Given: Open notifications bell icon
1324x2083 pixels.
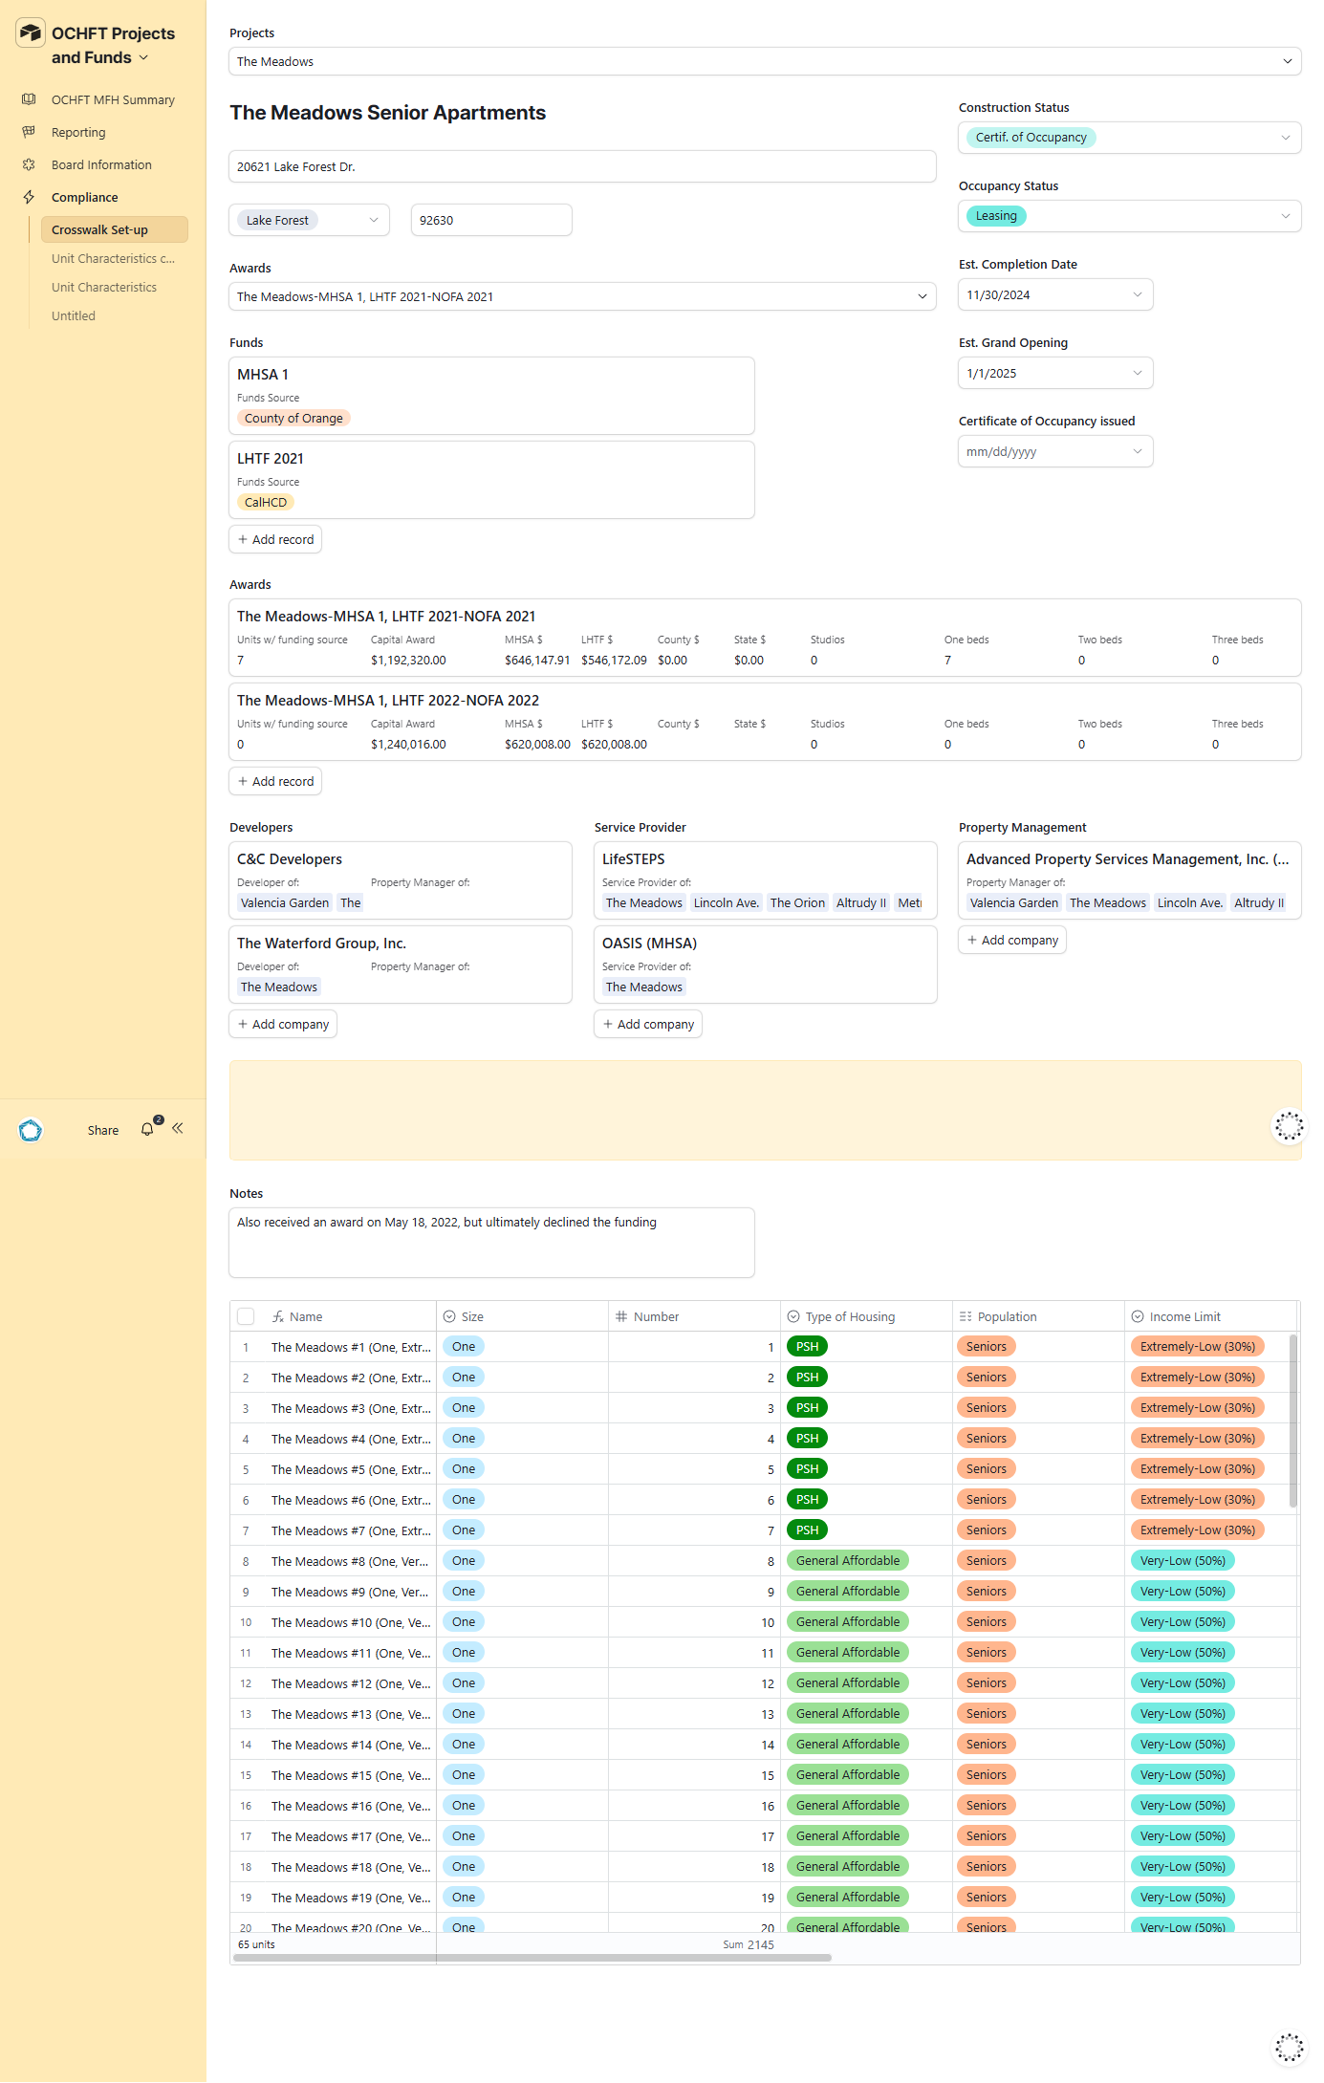Looking at the screenshot, I should [x=147, y=1129].
